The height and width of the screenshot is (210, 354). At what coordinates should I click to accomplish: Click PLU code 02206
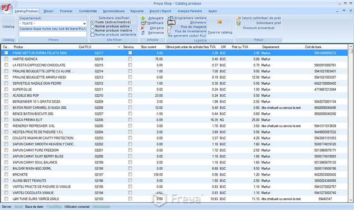coord(99,120)
